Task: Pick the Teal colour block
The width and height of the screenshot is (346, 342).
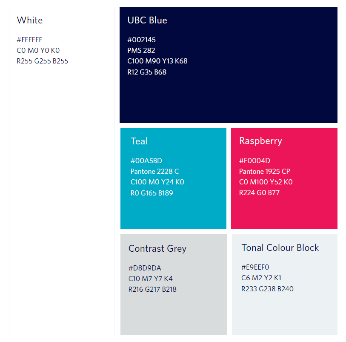Action: click(174, 178)
